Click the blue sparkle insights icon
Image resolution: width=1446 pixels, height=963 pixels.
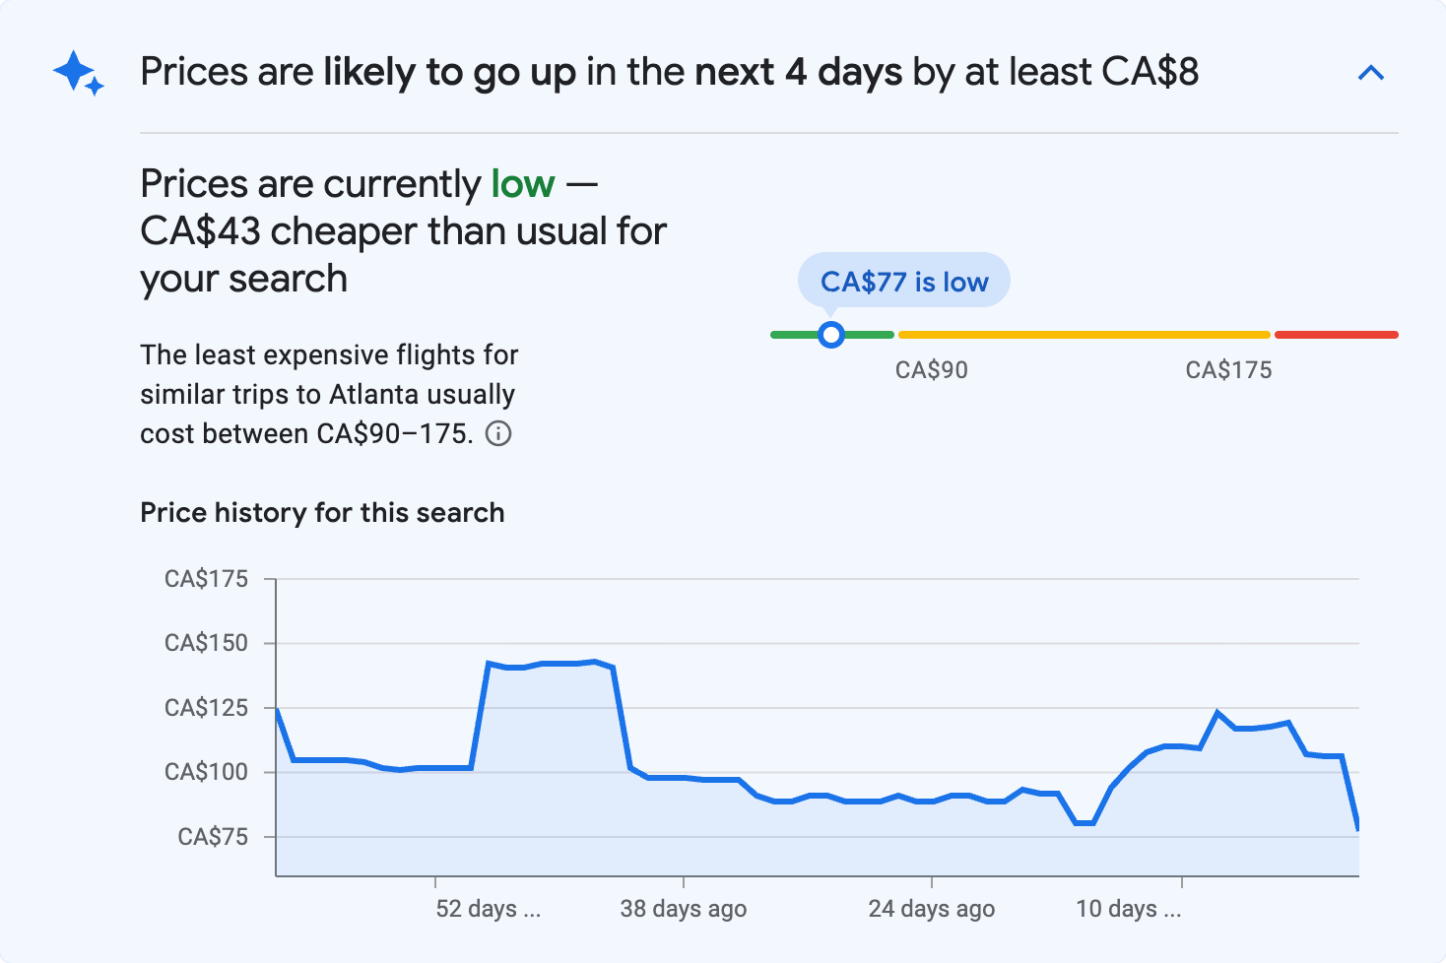(78, 73)
